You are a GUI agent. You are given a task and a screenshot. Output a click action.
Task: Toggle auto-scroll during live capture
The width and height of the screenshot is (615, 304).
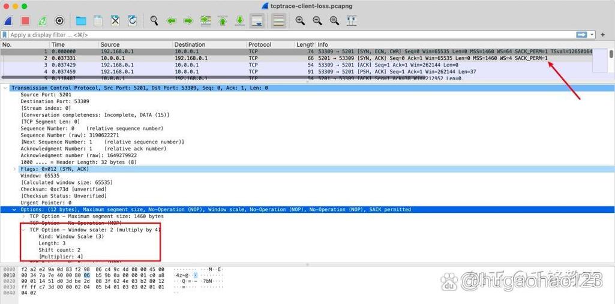click(257, 20)
